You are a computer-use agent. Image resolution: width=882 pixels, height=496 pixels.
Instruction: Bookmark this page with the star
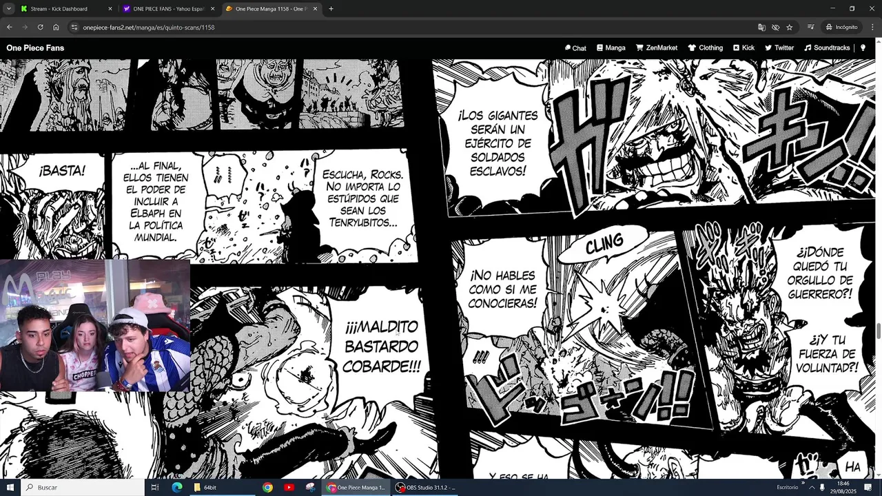789,28
